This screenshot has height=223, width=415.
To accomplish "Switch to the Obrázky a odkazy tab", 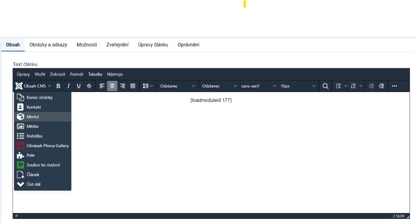I will 48,45.
